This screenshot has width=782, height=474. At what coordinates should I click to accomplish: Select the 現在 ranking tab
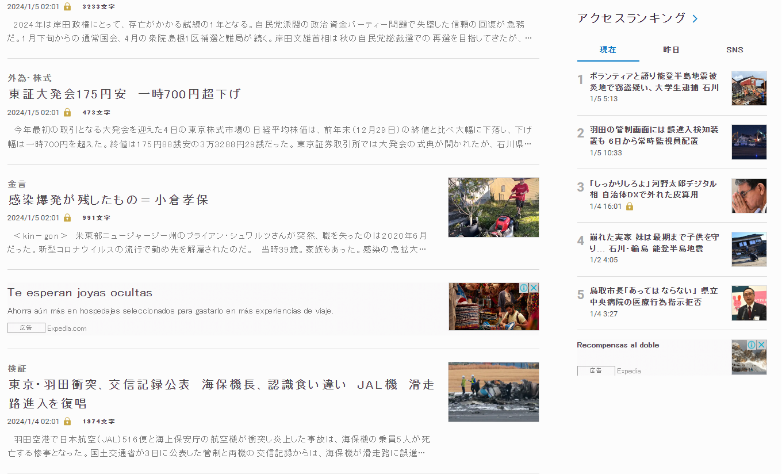[x=608, y=50]
